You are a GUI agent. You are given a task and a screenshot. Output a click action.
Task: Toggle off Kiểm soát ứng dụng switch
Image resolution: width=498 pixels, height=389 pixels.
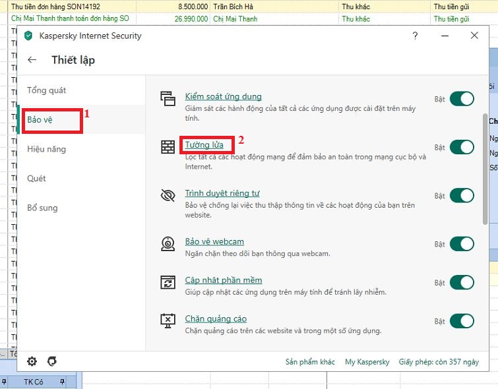point(462,99)
